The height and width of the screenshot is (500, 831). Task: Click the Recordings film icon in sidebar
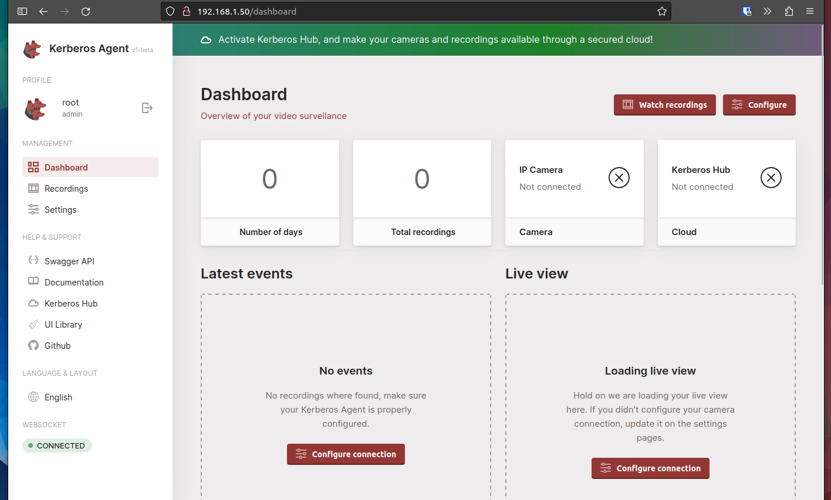[x=33, y=188]
